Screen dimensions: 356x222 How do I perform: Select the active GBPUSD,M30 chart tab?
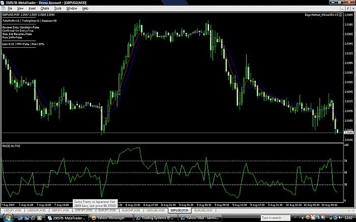(x=179, y=211)
